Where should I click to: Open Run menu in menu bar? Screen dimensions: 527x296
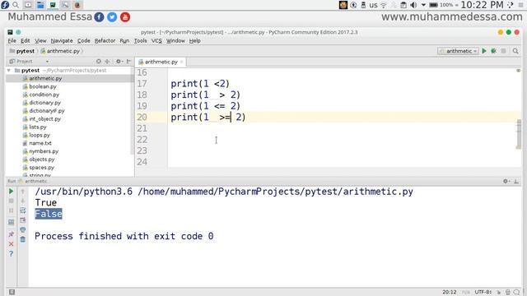point(124,40)
